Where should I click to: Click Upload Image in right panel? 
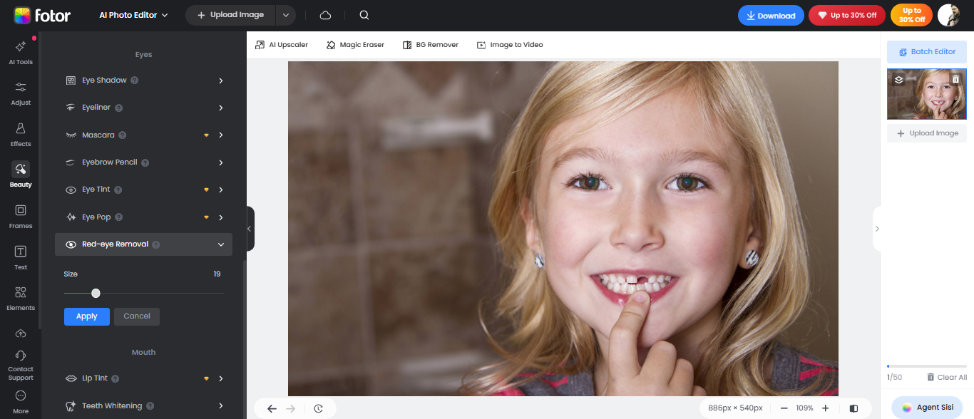(927, 133)
